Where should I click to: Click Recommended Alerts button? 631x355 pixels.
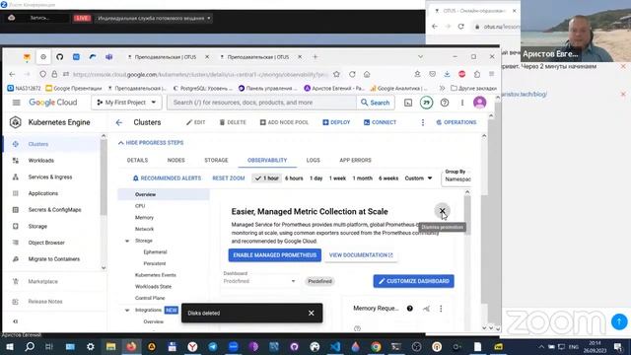click(x=167, y=178)
